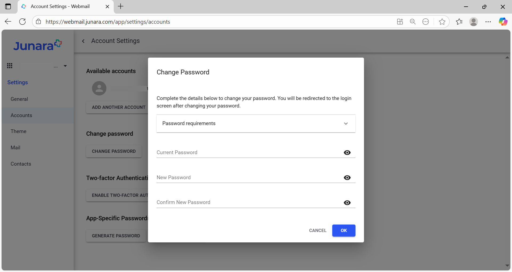Show the Current Password text
This screenshot has width=512, height=272.
tap(347, 153)
